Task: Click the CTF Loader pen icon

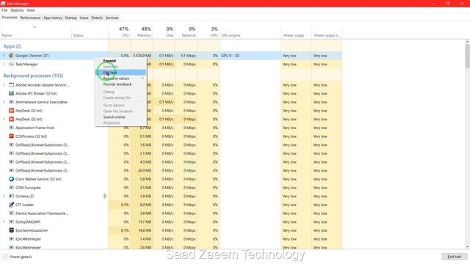Action: [12, 205]
